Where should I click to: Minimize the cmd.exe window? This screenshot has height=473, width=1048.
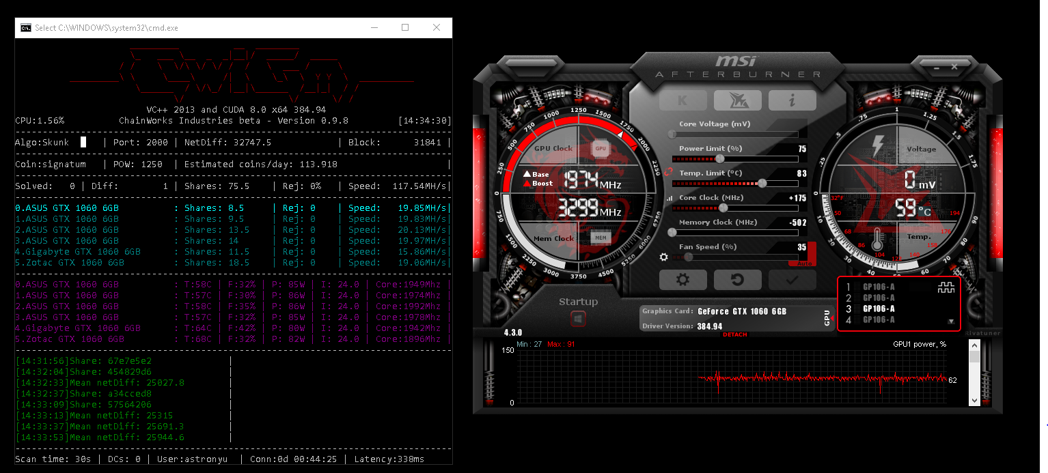(x=374, y=28)
